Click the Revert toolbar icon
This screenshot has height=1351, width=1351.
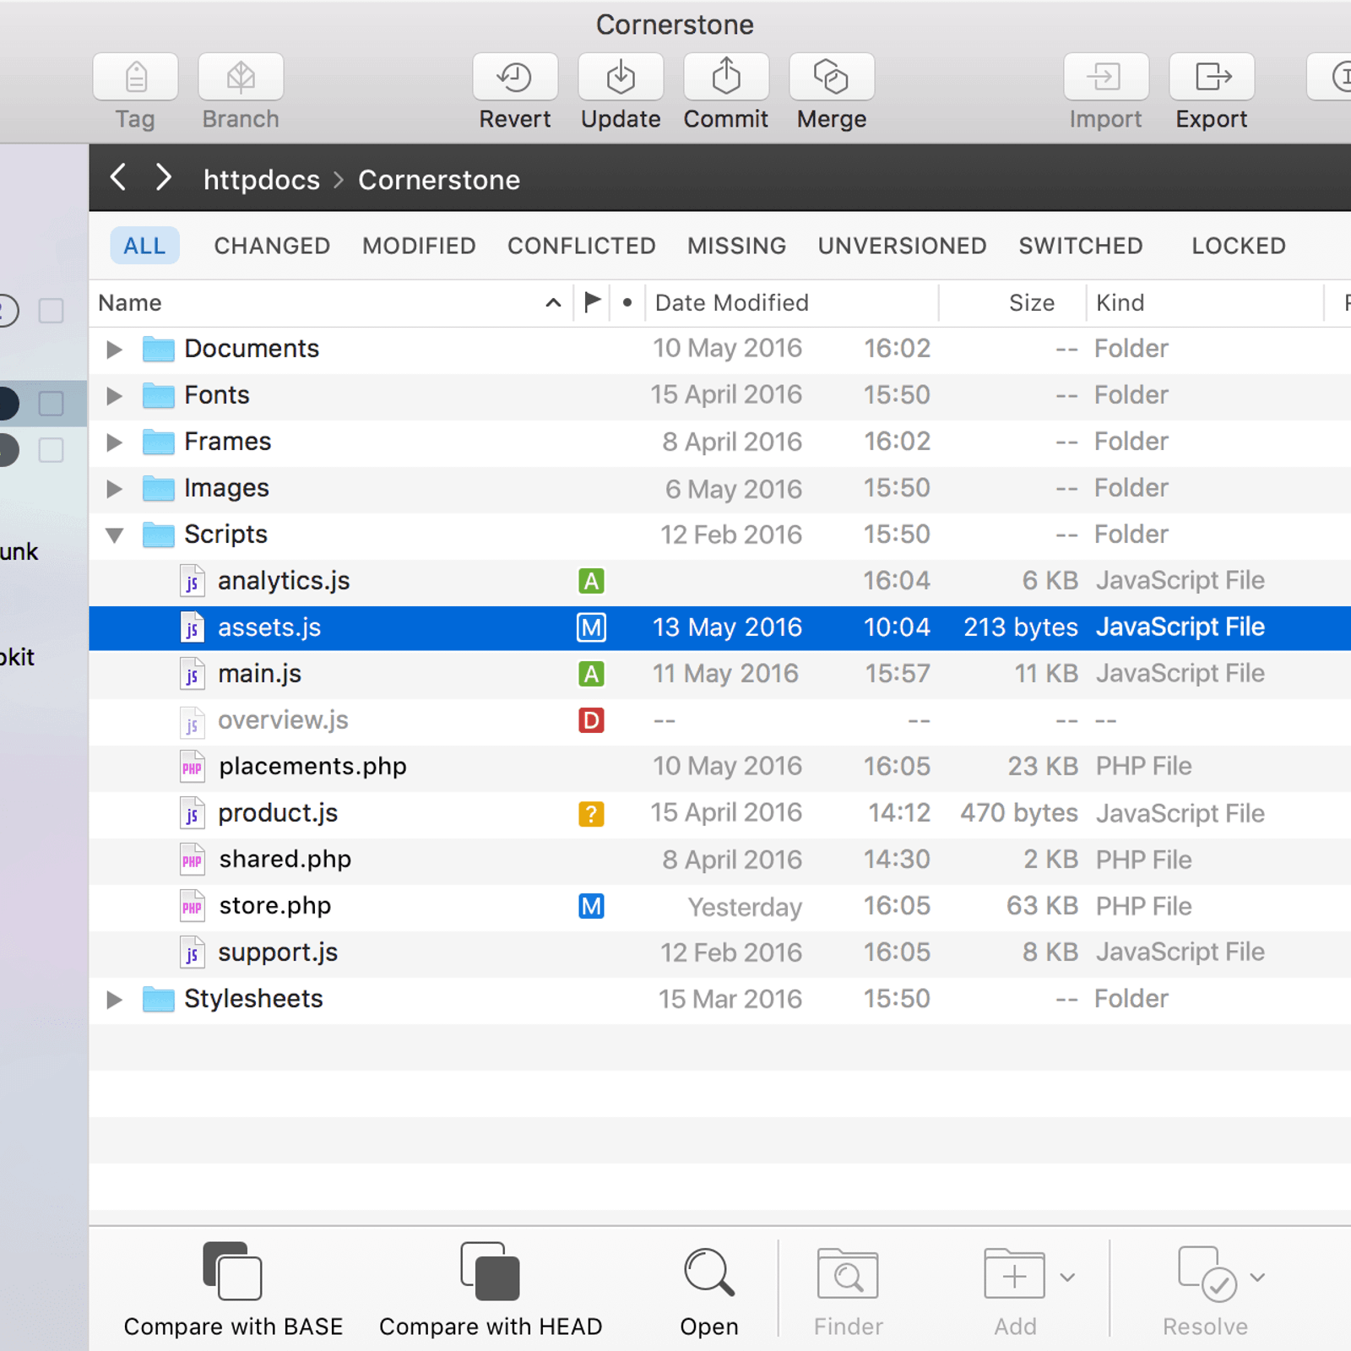[515, 77]
